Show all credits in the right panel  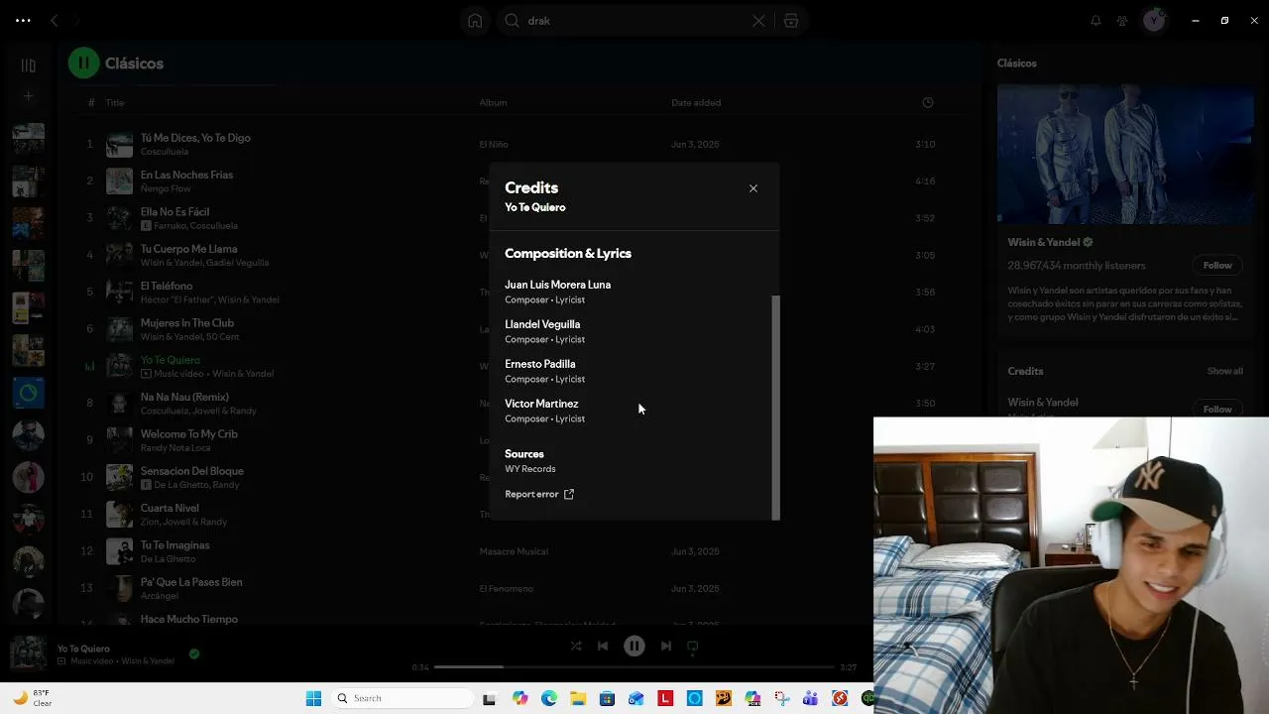click(x=1224, y=371)
